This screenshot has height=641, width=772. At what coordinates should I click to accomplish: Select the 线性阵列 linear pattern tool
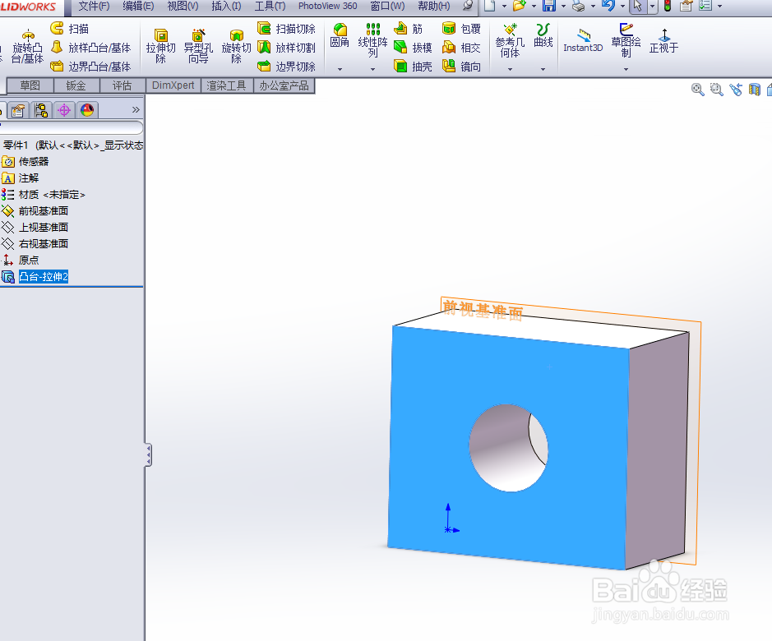pos(372,40)
